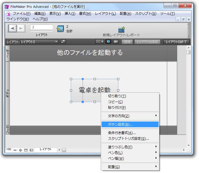199x173 pixels.
Task: Open the 配置(A) menu in menu bar
Action: (x=125, y=14)
